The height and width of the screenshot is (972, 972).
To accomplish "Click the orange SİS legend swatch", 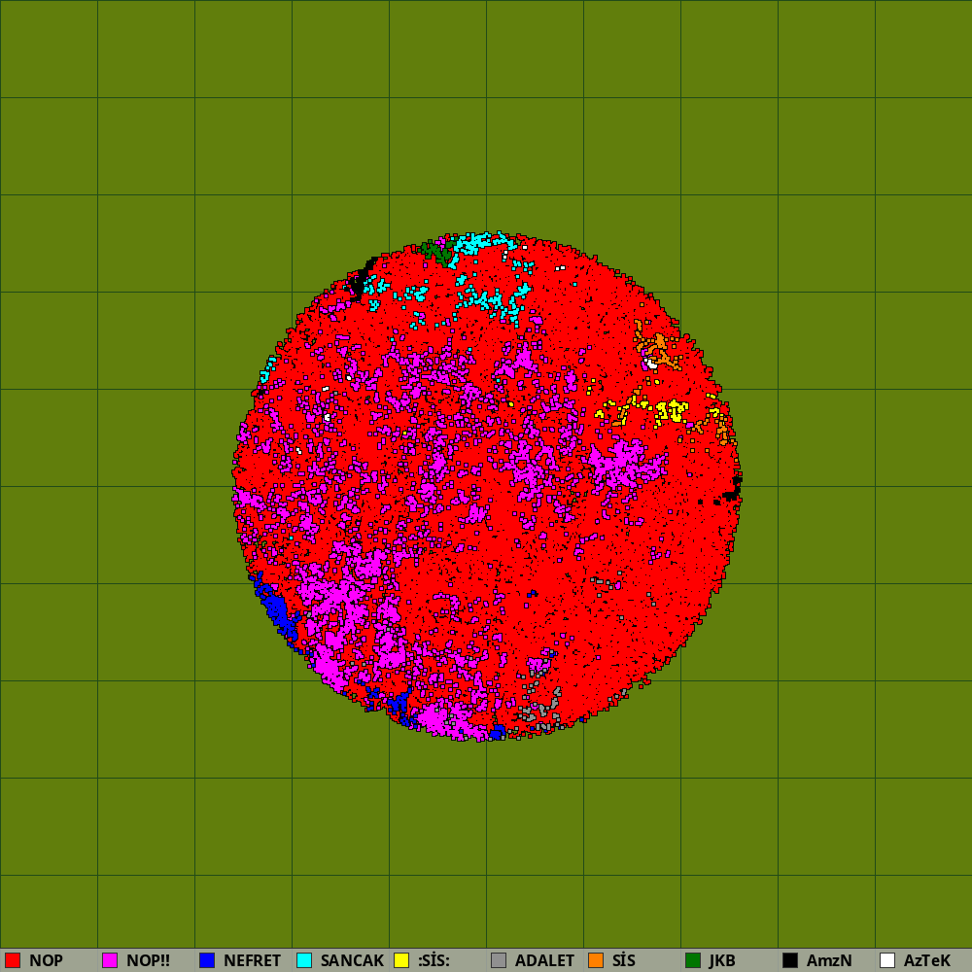I will tap(596, 960).
